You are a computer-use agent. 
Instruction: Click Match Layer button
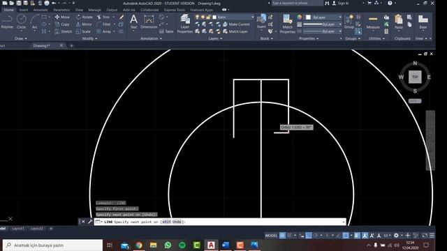tap(235, 31)
